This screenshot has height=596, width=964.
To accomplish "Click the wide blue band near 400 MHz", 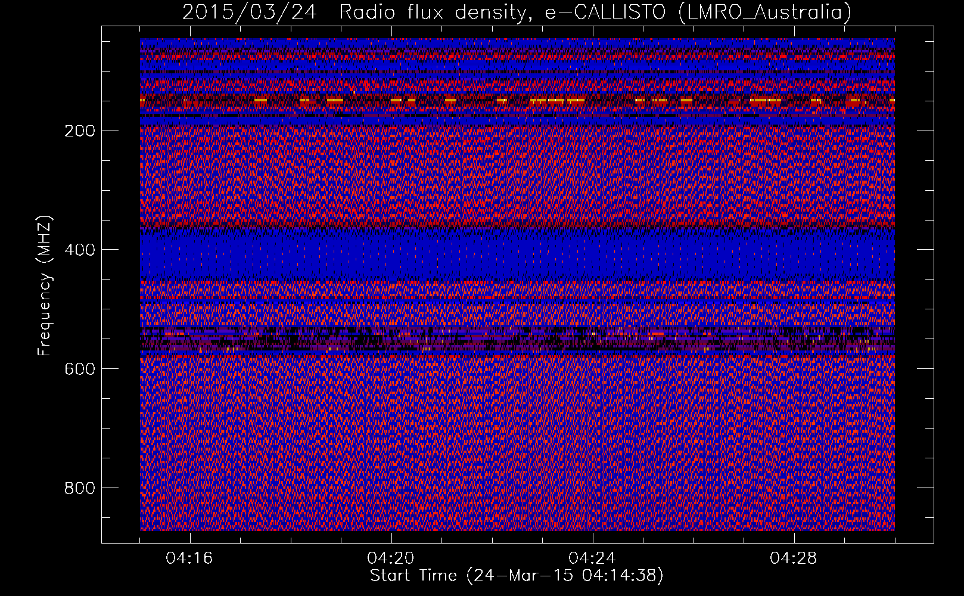I will coord(517,255).
